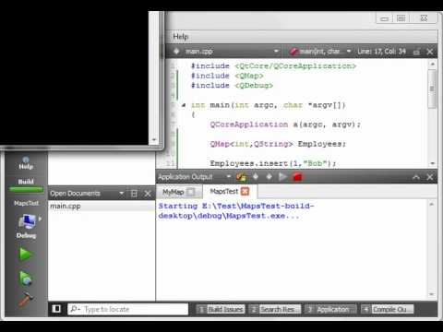This screenshot has height=332, width=443.
Task: Click the Type to locate input field
Action: point(127,309)
